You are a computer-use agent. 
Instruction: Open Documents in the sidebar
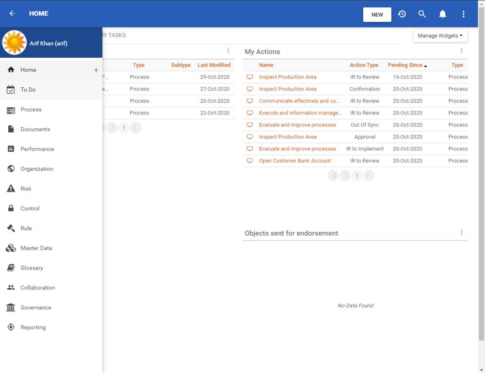[51, 130]
